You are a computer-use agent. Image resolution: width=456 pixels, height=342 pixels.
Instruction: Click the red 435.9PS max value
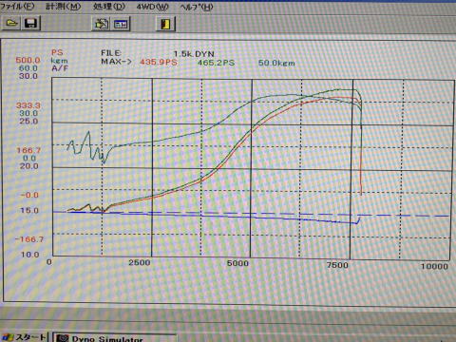[x=159, y=62]
